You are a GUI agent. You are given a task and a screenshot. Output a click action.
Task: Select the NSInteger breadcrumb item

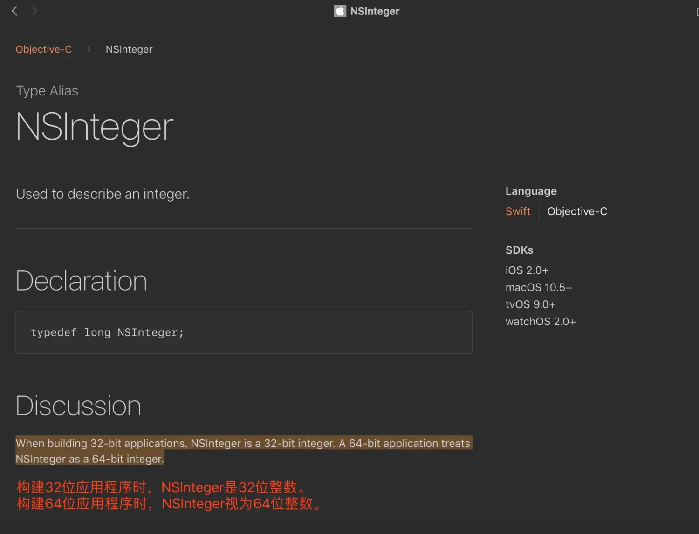click(129, 49)
